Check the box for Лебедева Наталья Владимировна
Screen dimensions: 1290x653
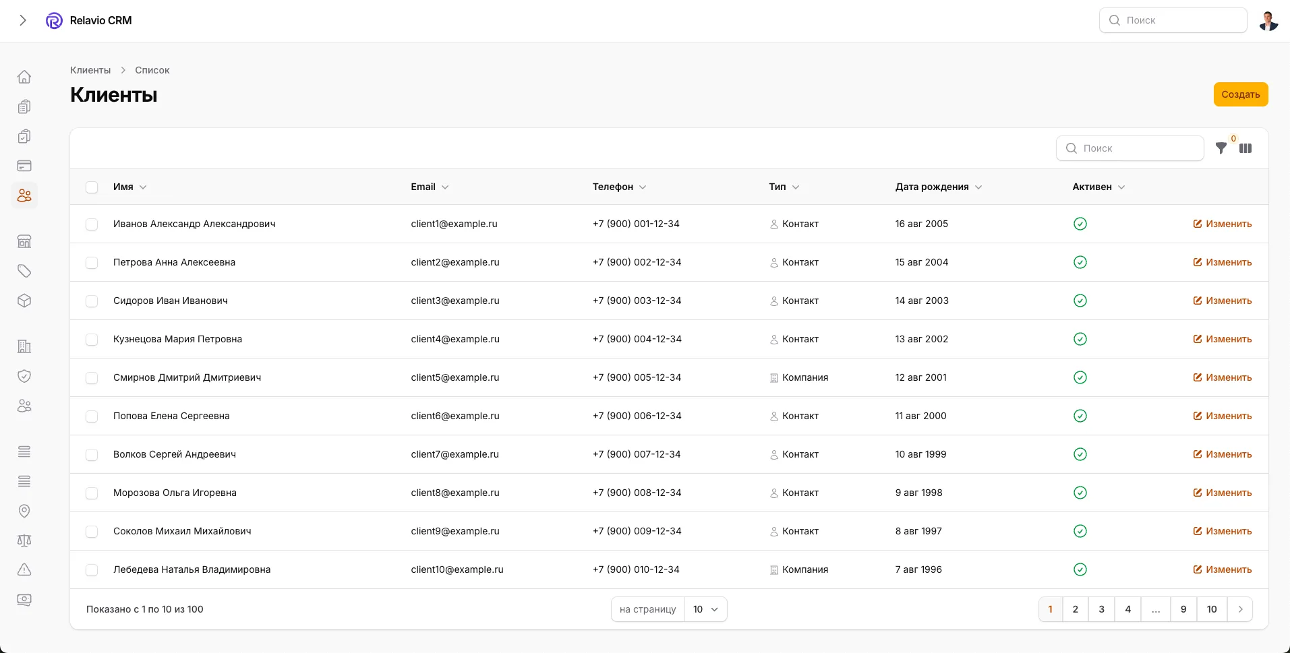coord(92,570)
